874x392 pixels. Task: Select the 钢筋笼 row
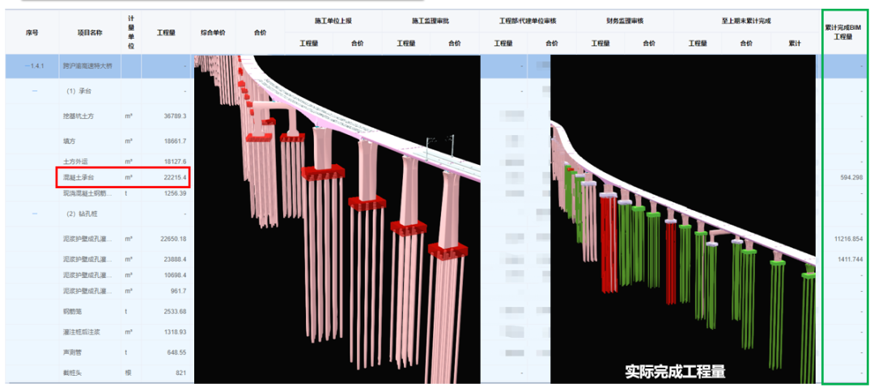(74, 310)
